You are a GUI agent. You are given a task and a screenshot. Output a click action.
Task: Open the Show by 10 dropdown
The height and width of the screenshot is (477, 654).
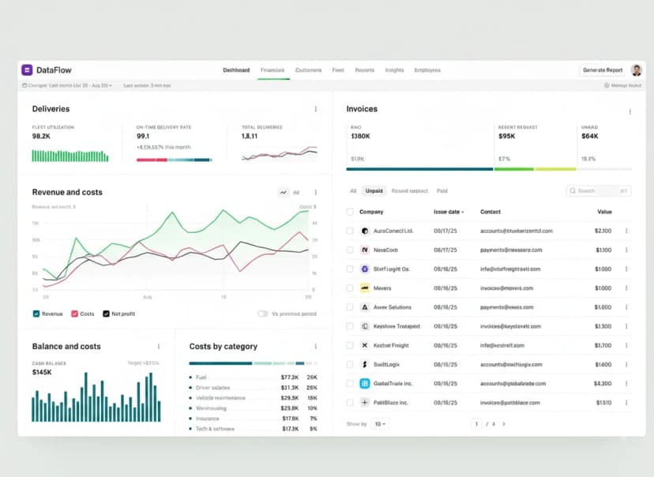click(380, 424)
